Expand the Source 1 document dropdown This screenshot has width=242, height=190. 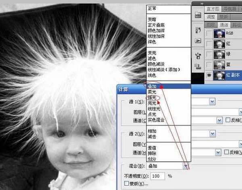coord(212,101)
